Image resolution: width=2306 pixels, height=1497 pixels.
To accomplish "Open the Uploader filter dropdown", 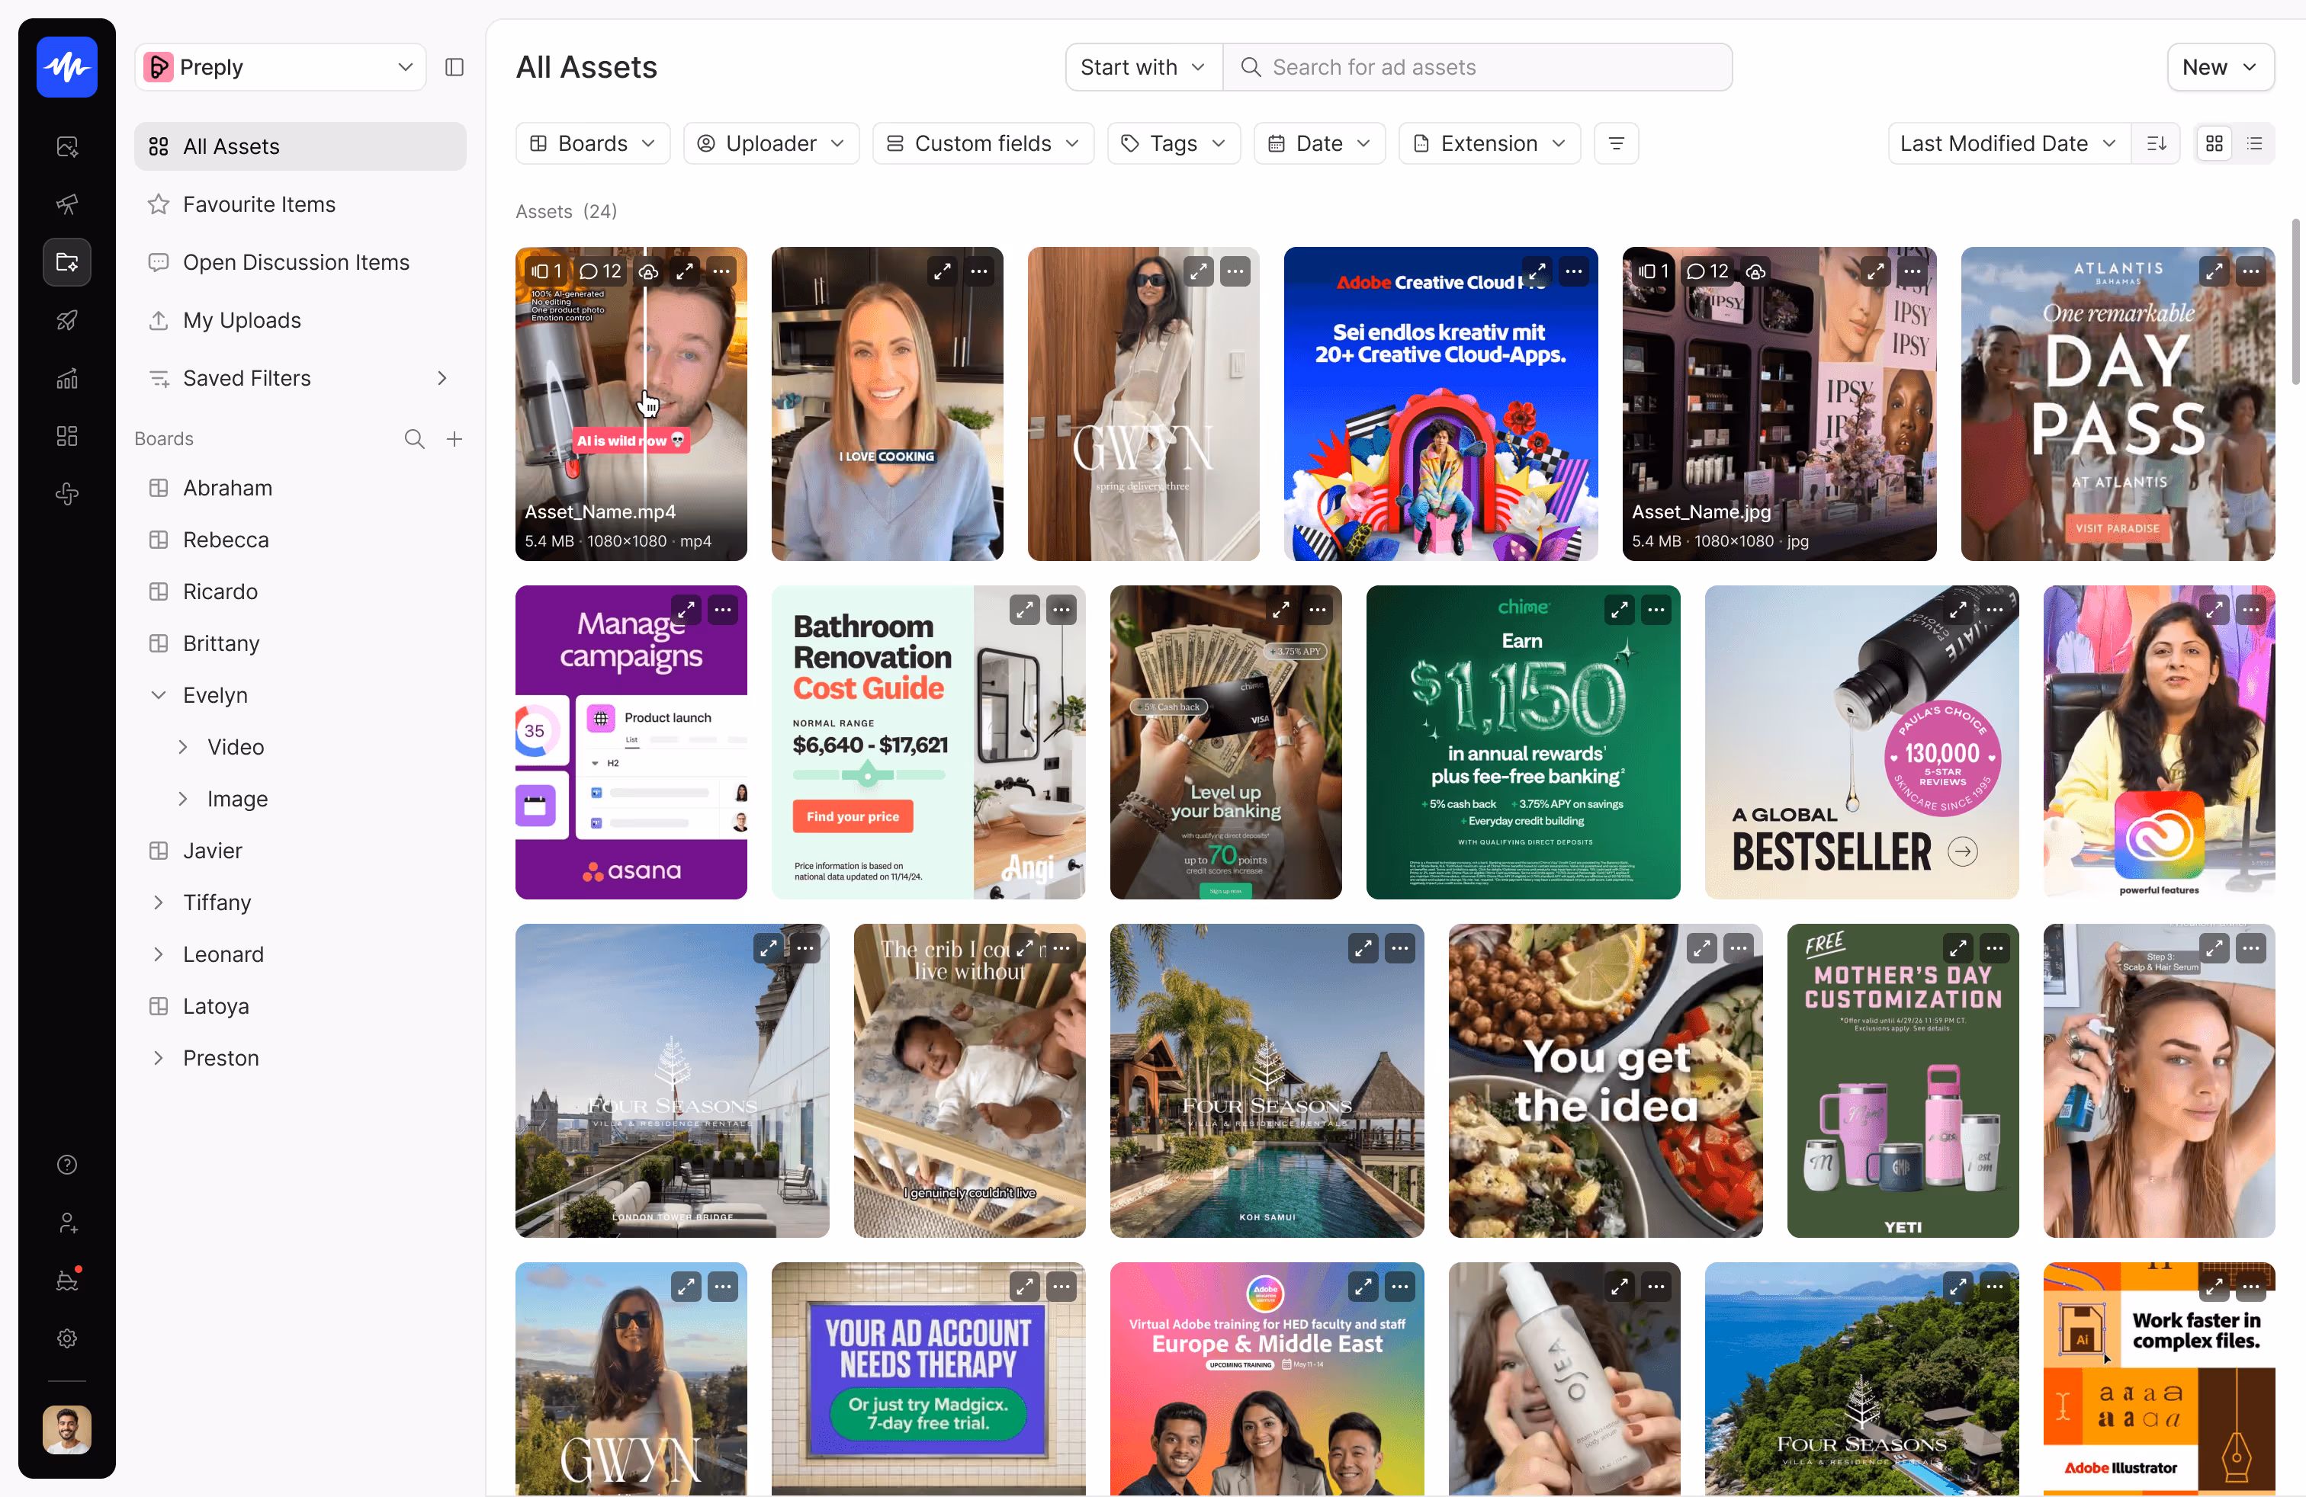I will [x=771, y=143].
